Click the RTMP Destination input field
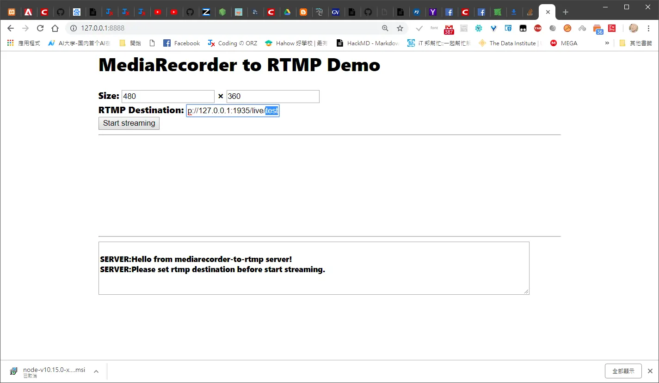 click(x=233, y=110)
